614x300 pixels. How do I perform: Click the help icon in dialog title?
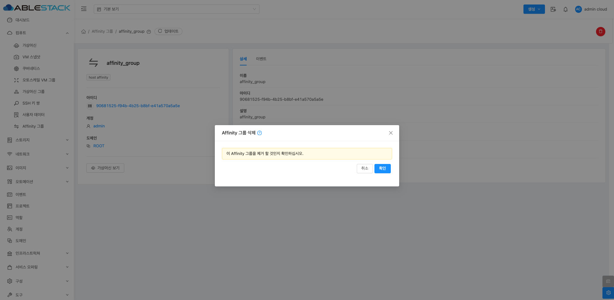tap(259, 133)
